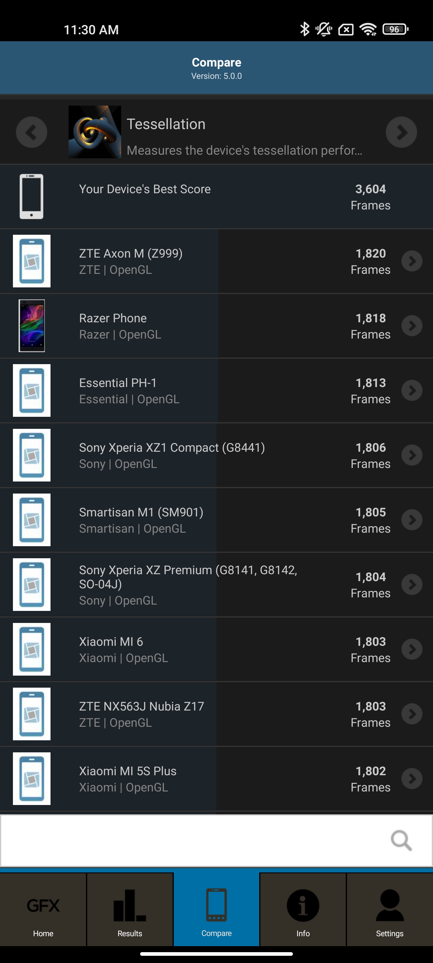Tap the search input field

[194, 841]
